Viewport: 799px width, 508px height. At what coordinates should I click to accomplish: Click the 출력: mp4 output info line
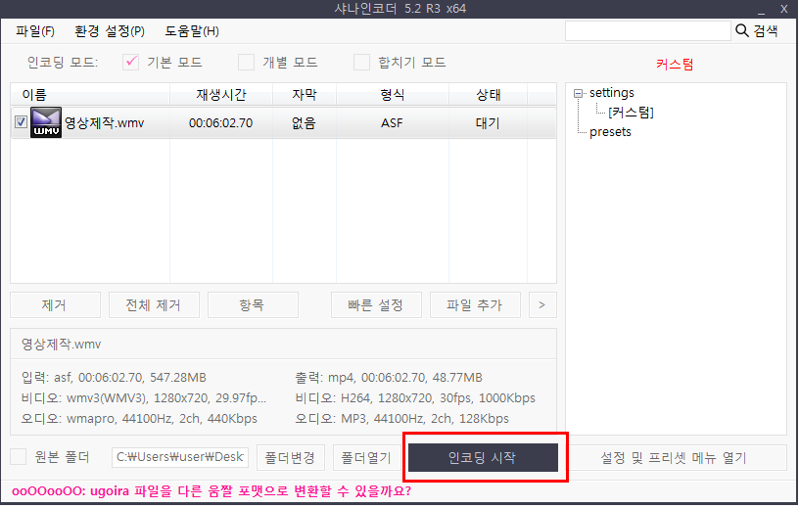point(389,378)
